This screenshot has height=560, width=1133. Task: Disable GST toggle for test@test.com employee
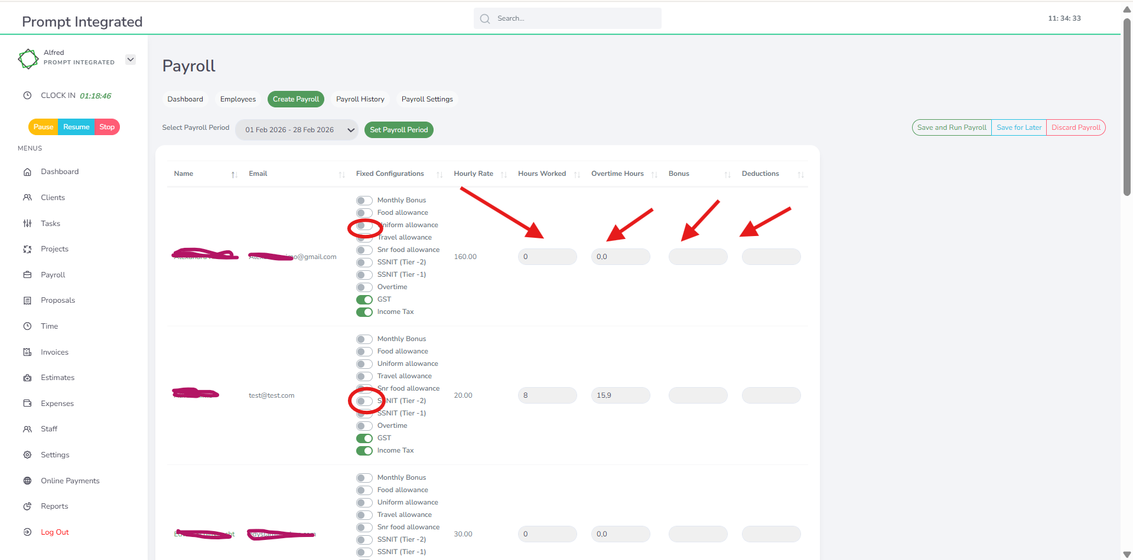pyautogui.click(x=364, y=438)
